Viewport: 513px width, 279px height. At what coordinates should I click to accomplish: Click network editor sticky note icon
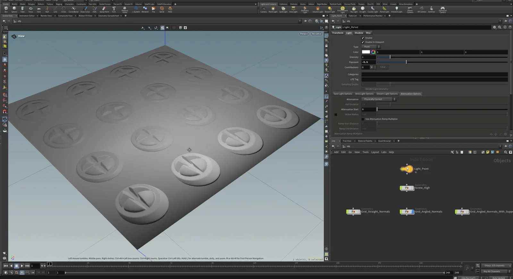(x=488, y=152)
